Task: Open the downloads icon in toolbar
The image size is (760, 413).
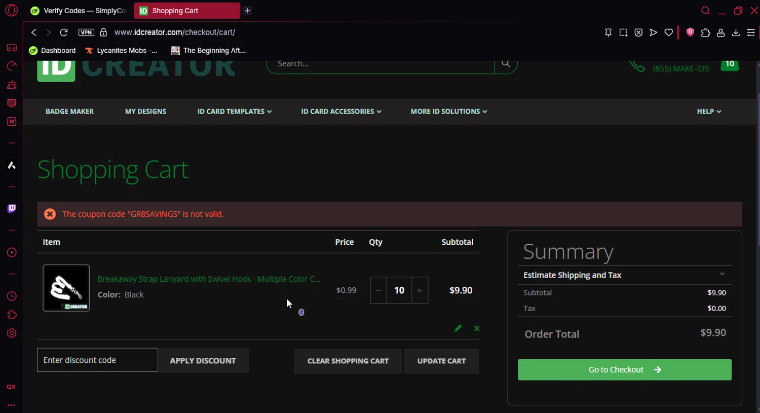Action: coord(736,32)
